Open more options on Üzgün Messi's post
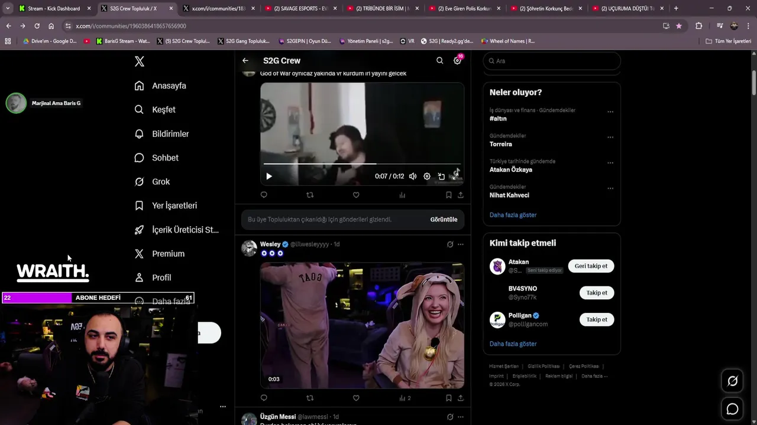This screenshot has height=425, width=757. pos(461,417)
